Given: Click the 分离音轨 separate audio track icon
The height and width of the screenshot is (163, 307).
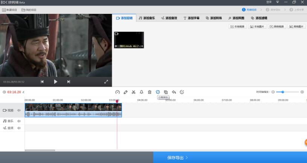Looking at the screenshot, I should pyautogui.click(x=158, y=92).
